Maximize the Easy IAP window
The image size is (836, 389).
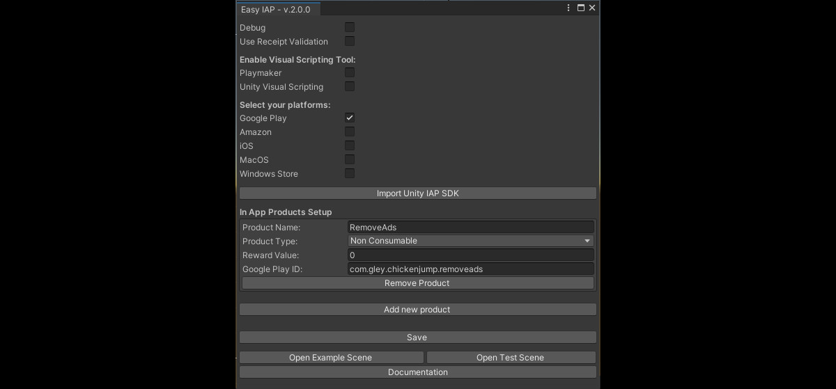[581, 8]
